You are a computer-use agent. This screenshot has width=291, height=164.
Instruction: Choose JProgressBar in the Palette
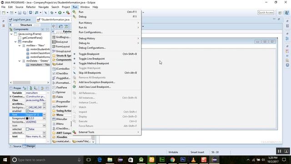tap(61, 102)
